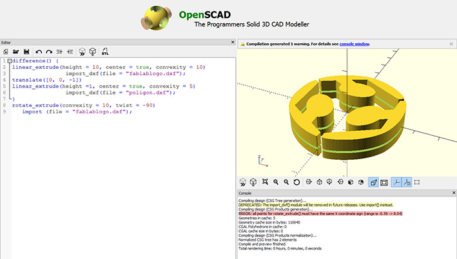
Task: Click the XYZ axis indicator in the viewport
Action: click(262, 161)
